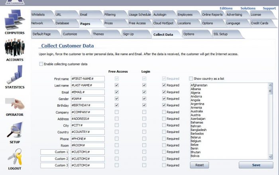Uncheck Email Free Access checkbox
279x175 pixels.
pos(117,92)
